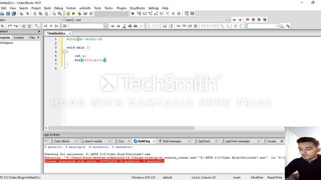
Task: Rebuild the project icon
Action: coord(85,13)
